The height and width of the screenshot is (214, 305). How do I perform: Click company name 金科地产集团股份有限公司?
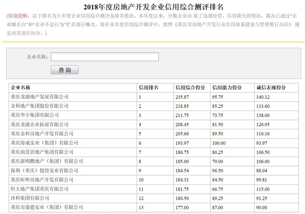click(x=40, y=106)
